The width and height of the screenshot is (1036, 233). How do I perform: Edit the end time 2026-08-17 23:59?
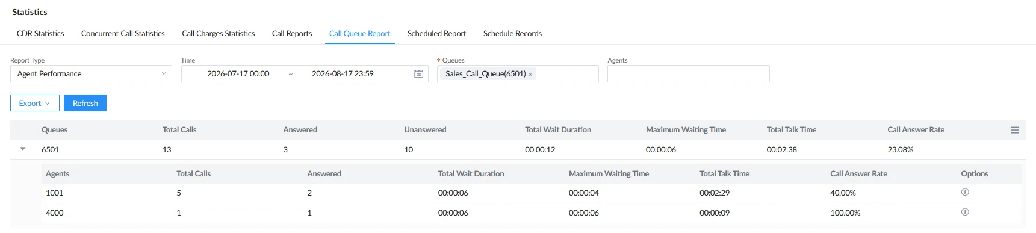[343, 74]
